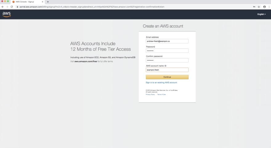This screenshot has width=271, height=148.
Task: Click the browser forward arrow
Action: click(7, 7)
